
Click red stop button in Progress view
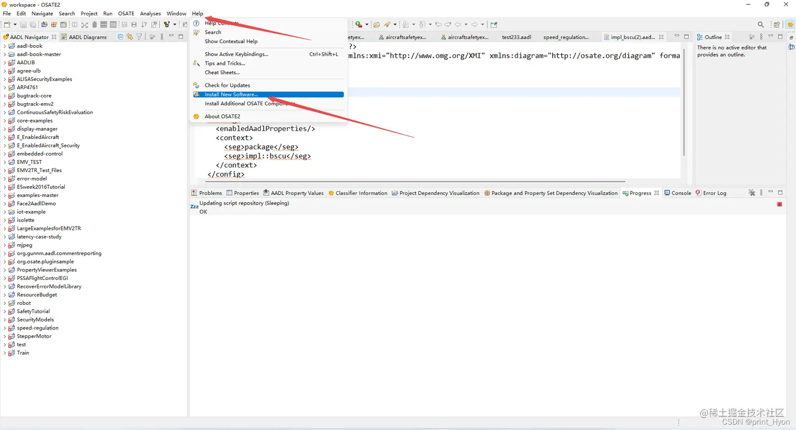tap(780, 204)
